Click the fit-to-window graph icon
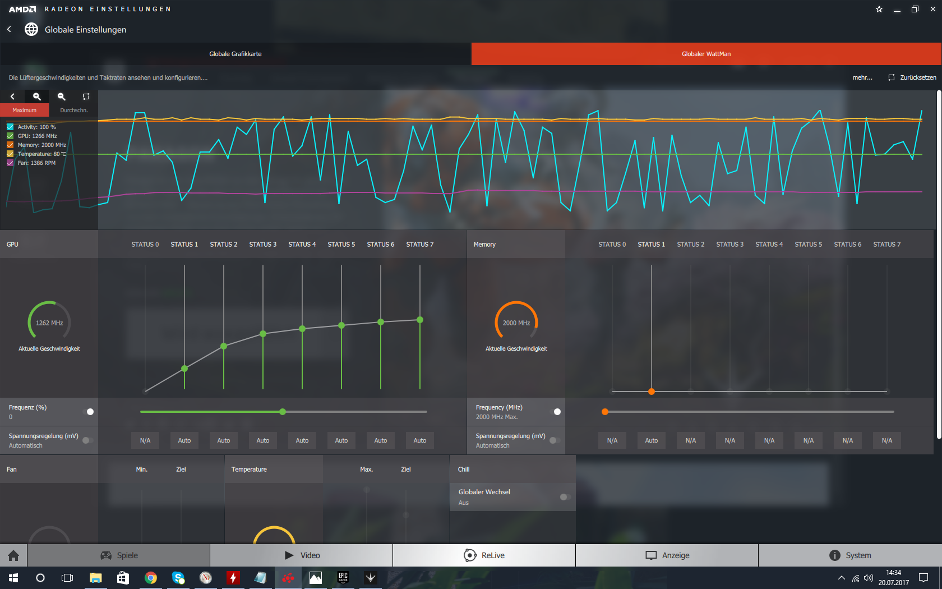The image size is (942, 589). point(86,96)
